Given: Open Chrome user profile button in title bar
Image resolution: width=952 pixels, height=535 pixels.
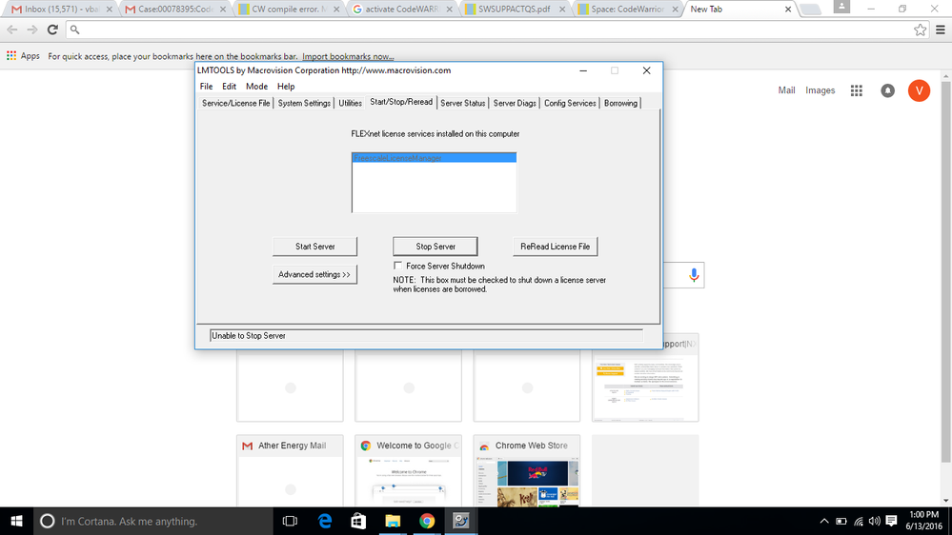Looking at the screenshot, I should (841, 7).
